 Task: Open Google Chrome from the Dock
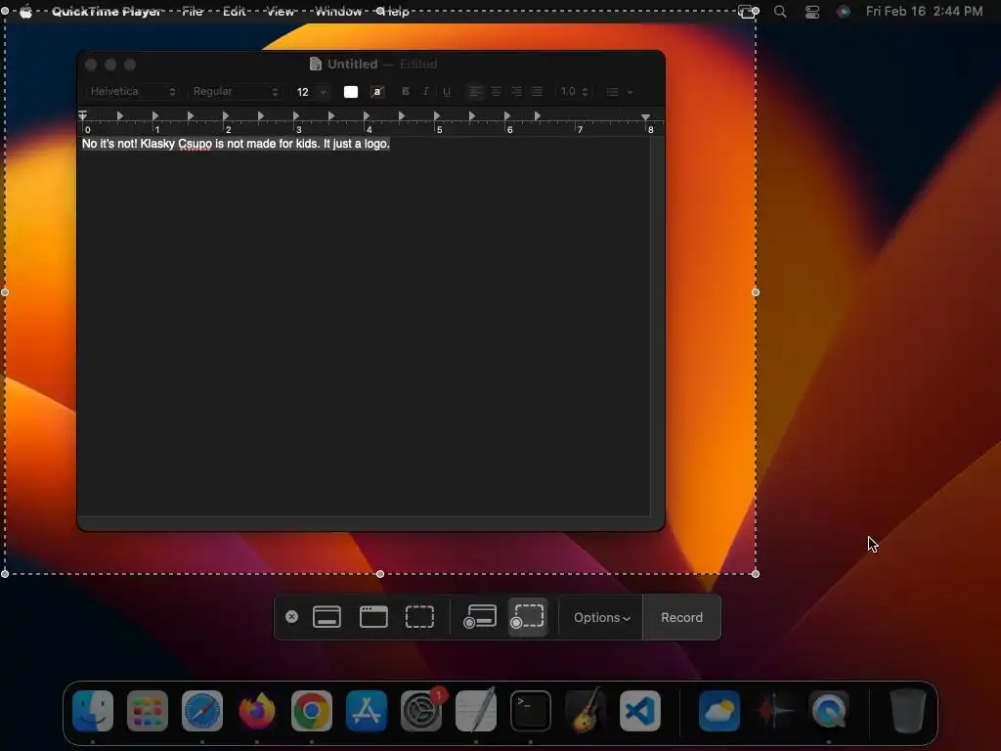pyautogui.click(x=312, y=711)
